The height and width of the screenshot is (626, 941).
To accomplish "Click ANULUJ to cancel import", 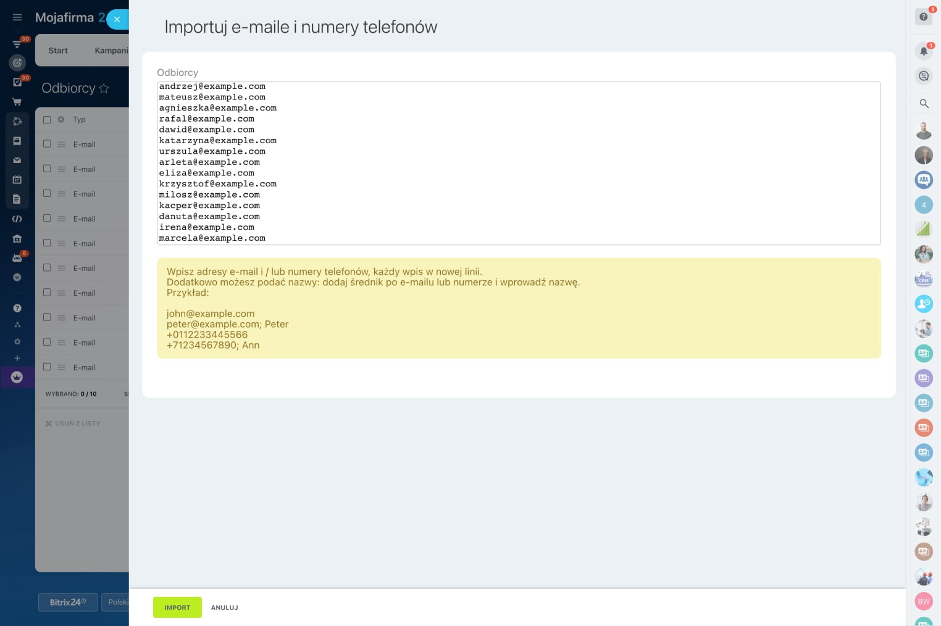I will pos(224,607).
